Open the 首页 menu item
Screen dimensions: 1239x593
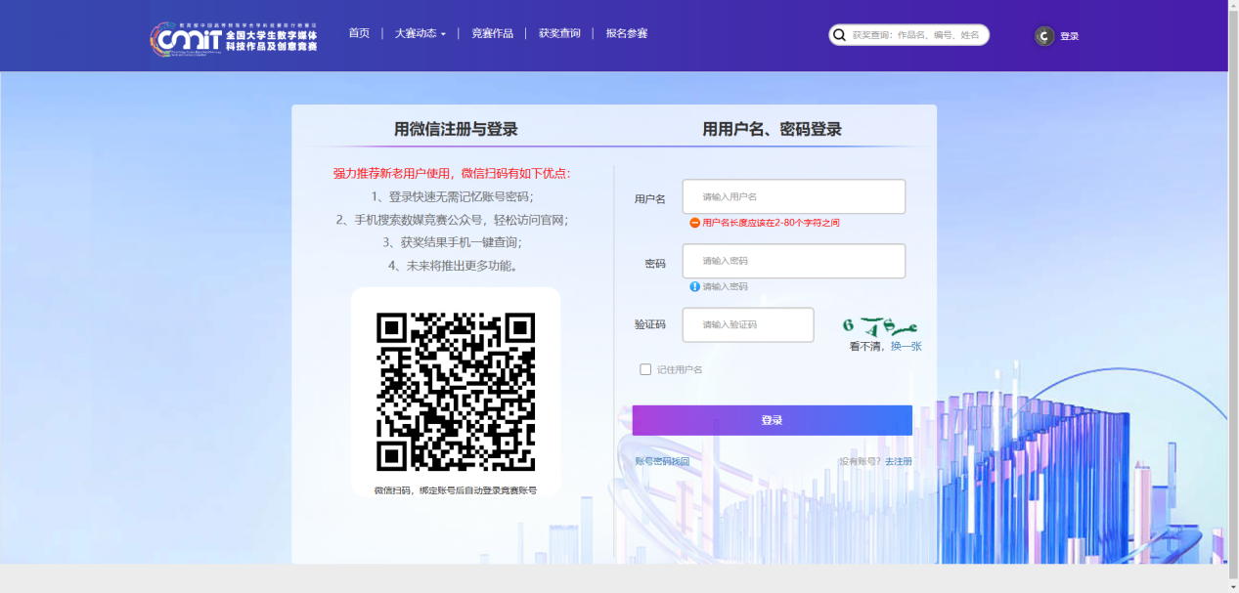[x=359, y=33]
